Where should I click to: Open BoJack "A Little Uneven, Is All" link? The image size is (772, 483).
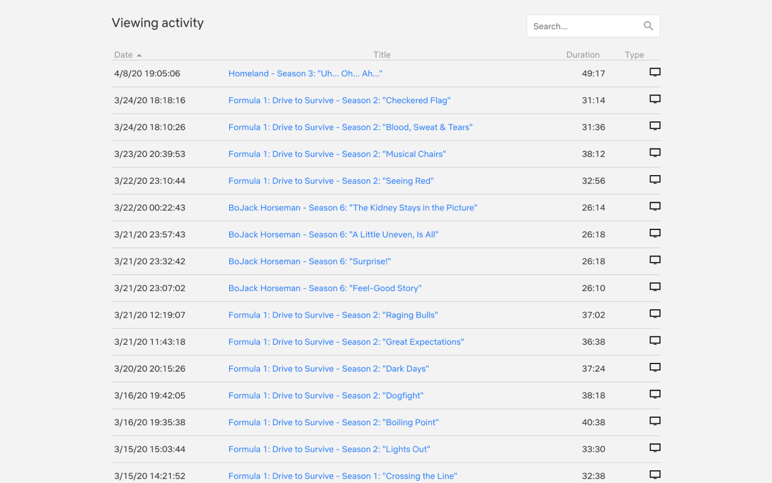pos(334,234)
